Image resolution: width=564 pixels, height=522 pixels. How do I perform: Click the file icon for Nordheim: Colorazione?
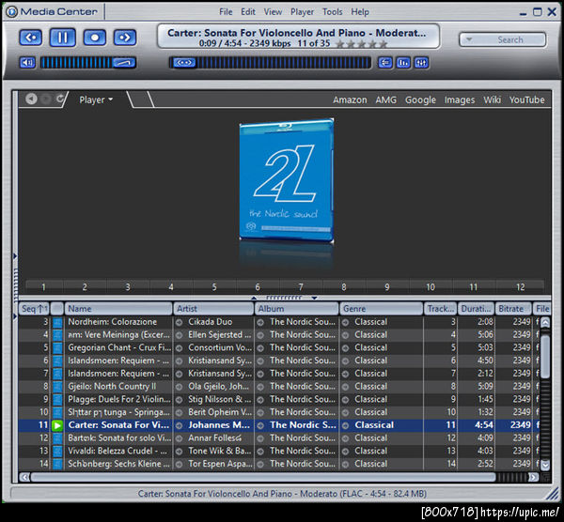[x=57, y=322]
